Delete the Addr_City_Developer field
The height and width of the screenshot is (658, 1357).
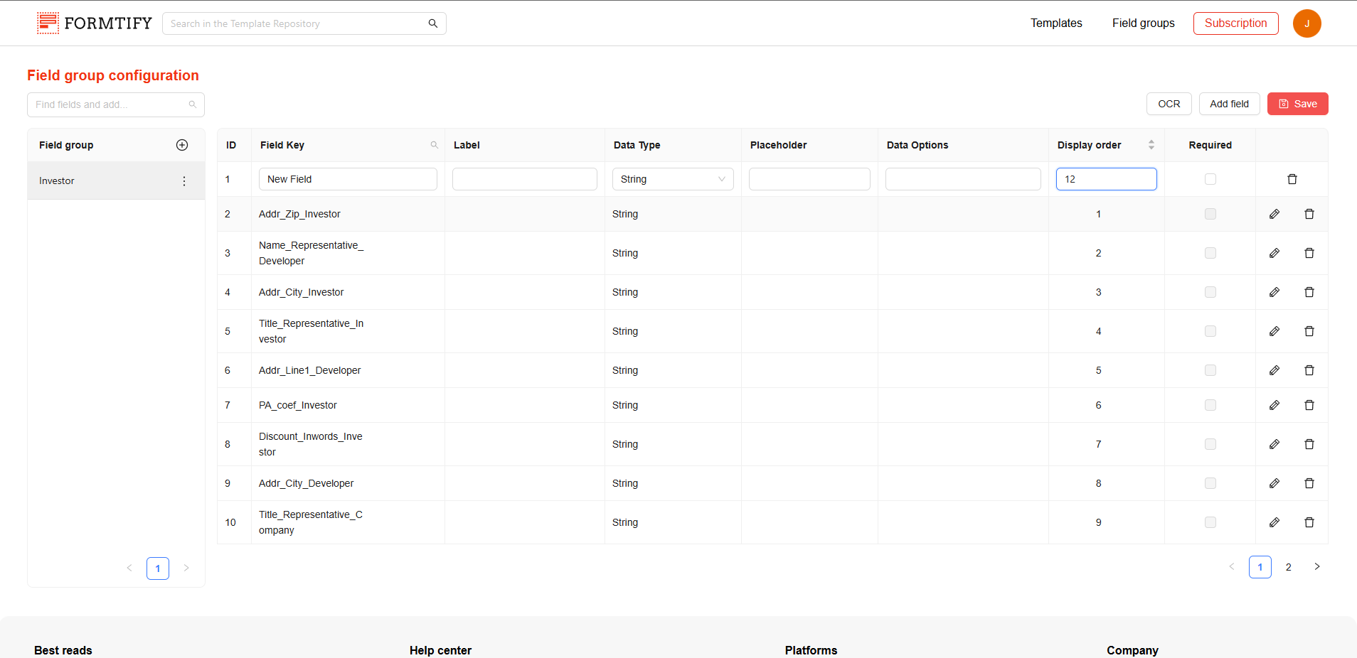(1309, 483)
